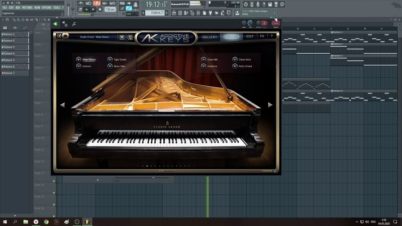
Task: Play the Wide Ribbon preview
Action: point(78,59)
